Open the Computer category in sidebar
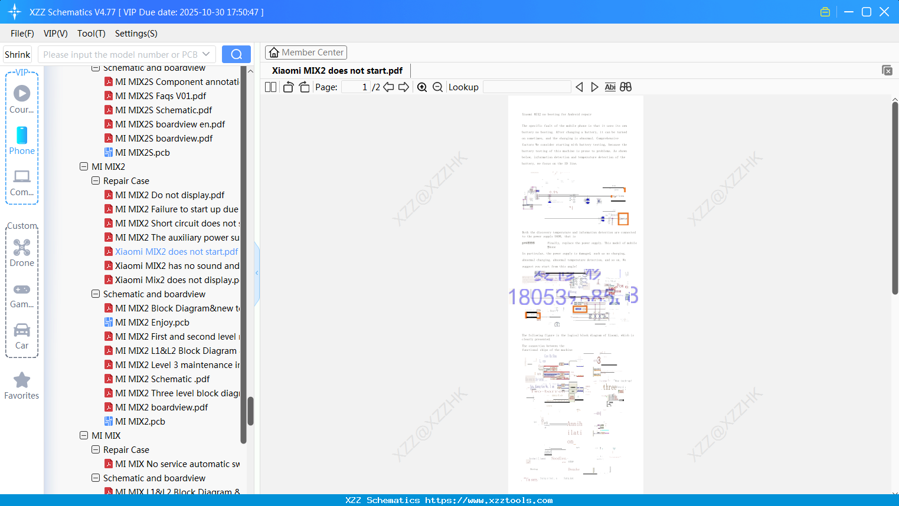The width and height of the screenshot is (899, 506). [22, 182]
